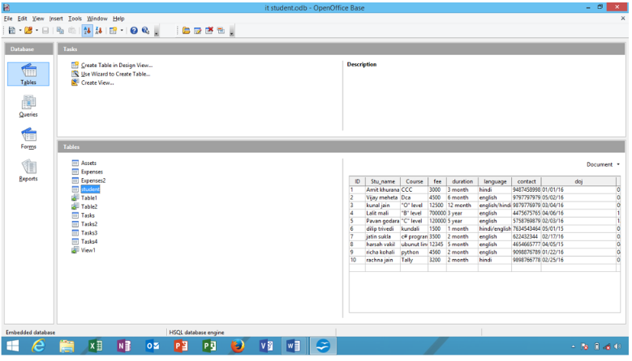
Task: Open Windows Start button
Action: [12, 346]
